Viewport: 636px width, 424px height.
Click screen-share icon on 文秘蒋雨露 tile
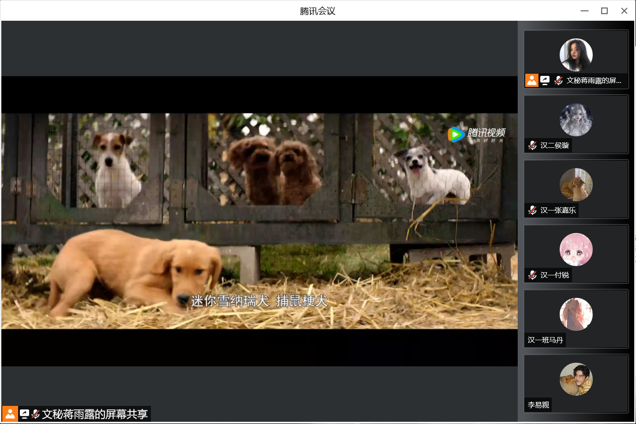[x=545, y=80]
